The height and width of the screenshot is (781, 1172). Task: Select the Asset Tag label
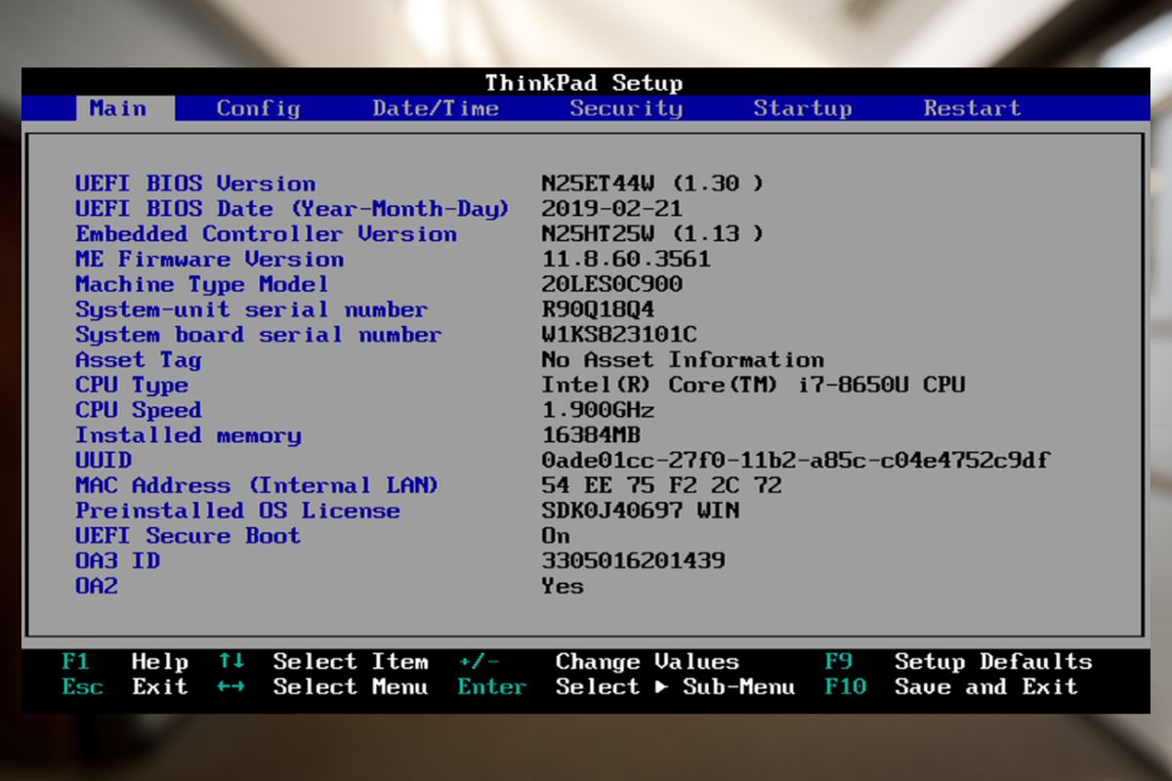click(139, 360)
